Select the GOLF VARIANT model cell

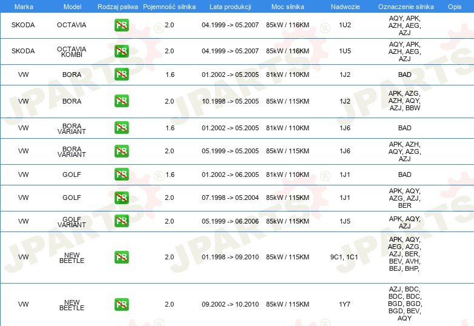[x=72, y=222]
